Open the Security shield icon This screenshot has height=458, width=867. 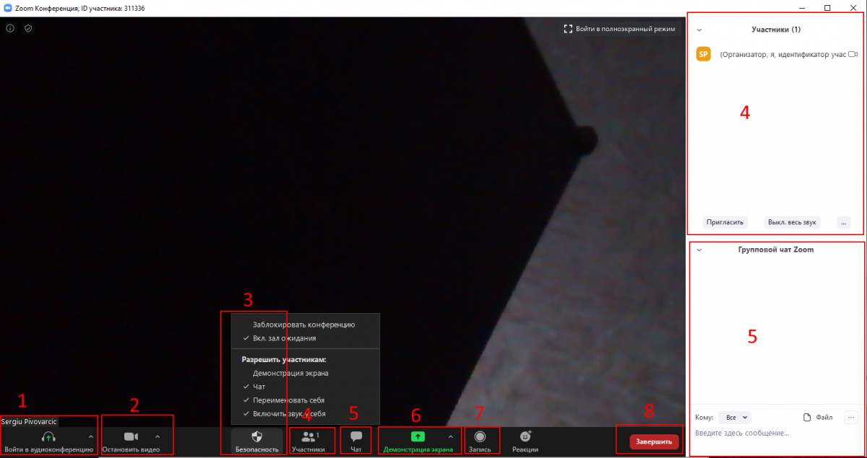[256, 436]
